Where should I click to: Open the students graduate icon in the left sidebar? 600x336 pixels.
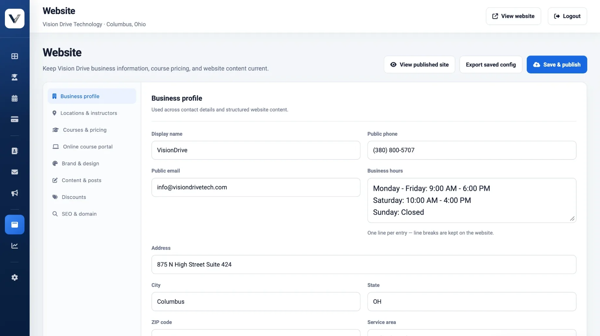click(x=15, y=77)
